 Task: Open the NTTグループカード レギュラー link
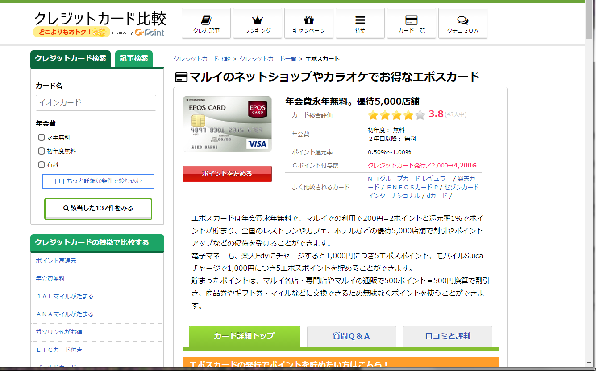[409, 179]
